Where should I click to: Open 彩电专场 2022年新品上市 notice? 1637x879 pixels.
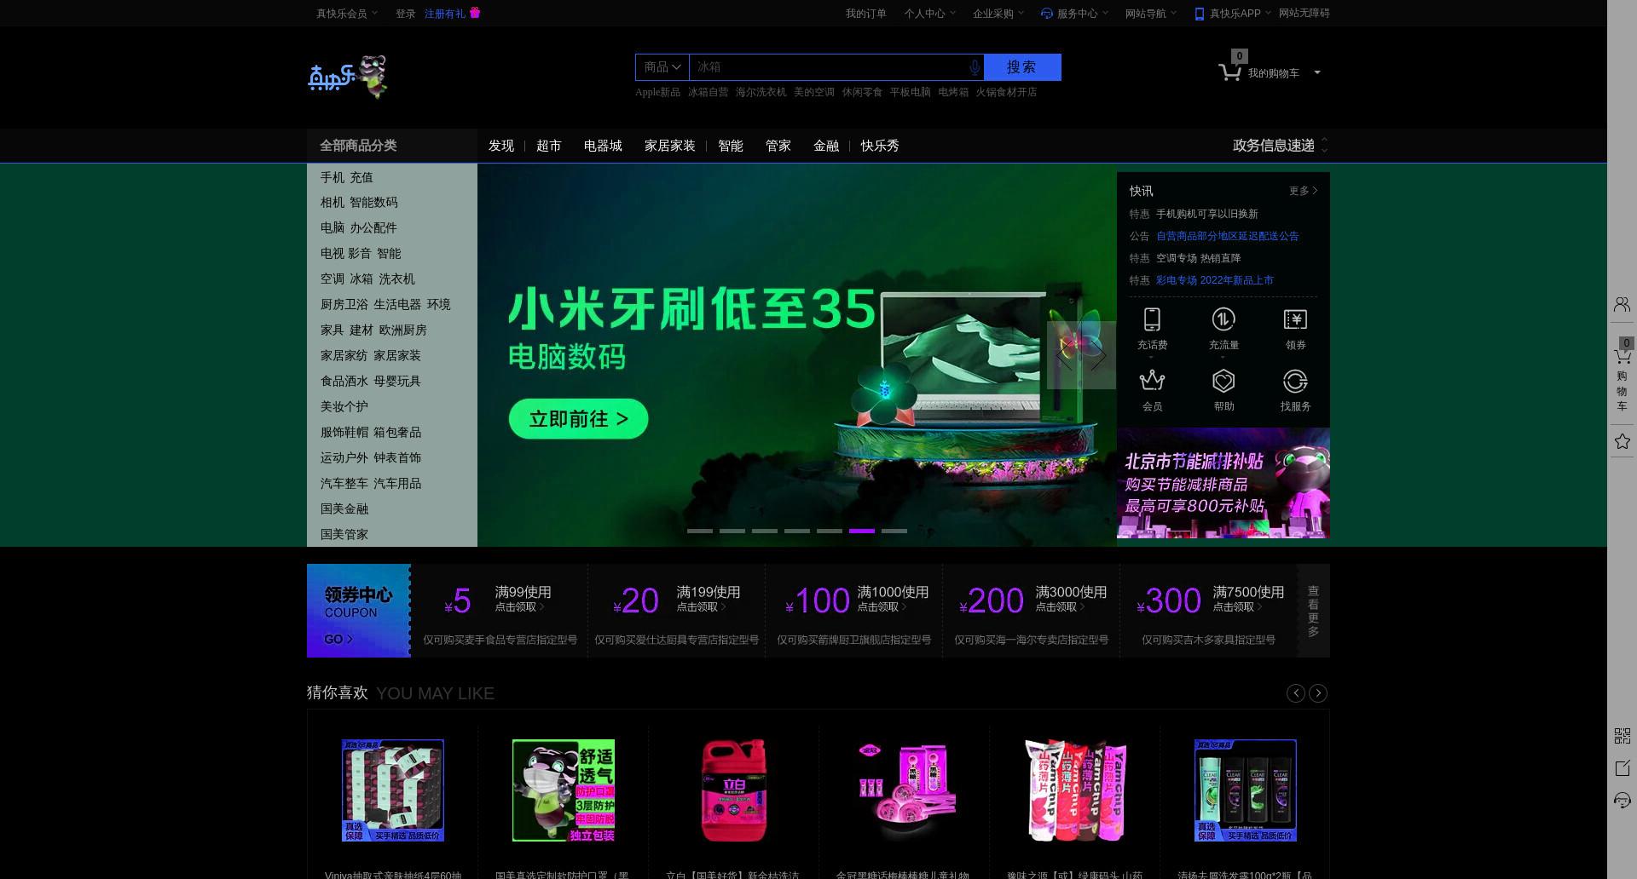[x=1215, y=280]
